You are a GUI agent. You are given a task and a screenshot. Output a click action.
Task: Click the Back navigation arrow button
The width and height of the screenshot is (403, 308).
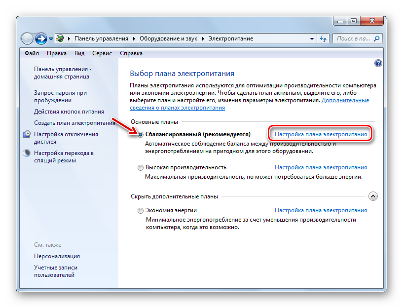point(28,38)
